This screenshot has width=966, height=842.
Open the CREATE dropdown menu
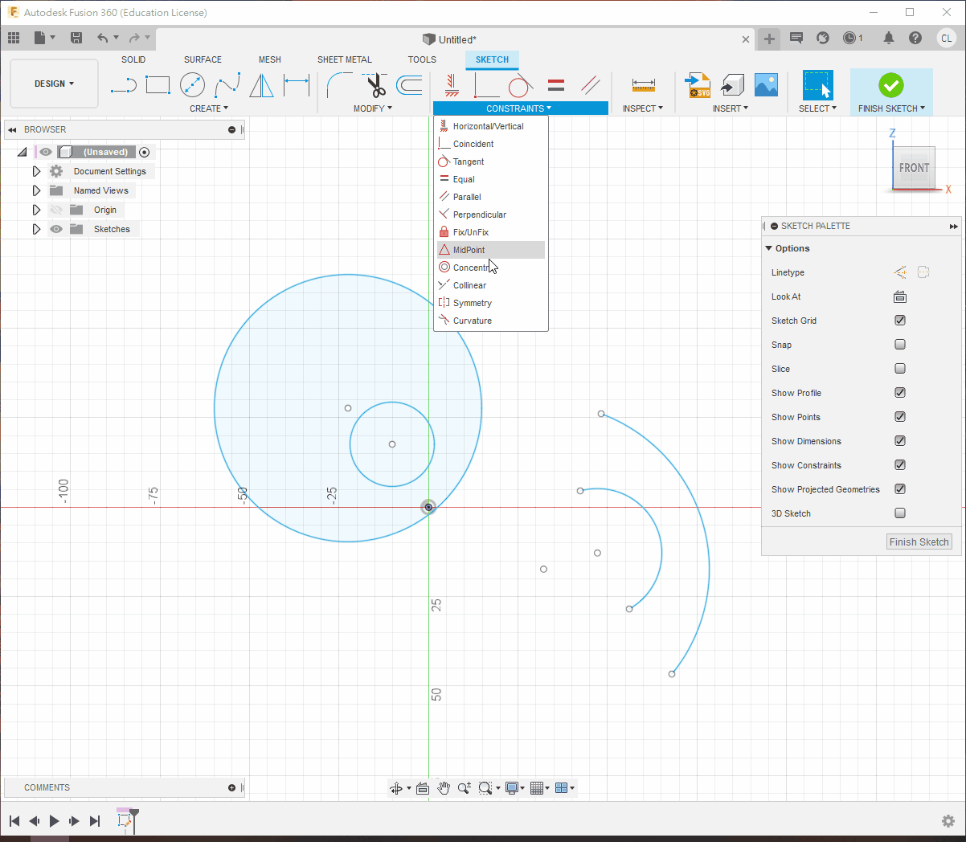(209, 108)
